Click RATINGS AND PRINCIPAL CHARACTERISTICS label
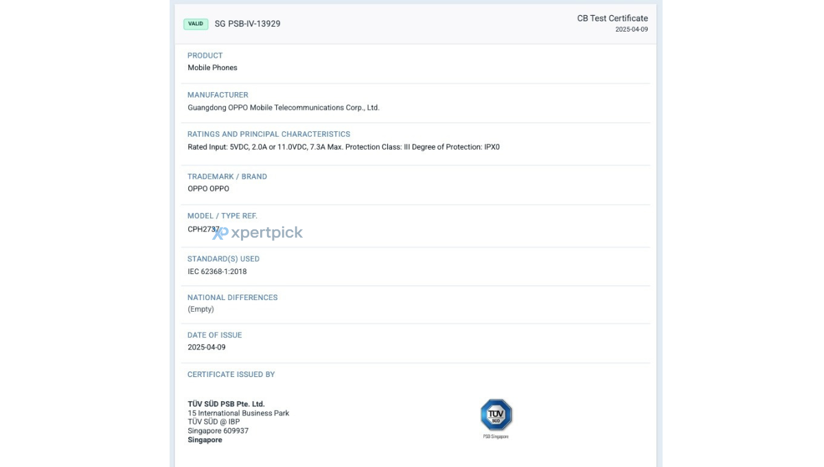824x467 pixels. pos(269,134)
